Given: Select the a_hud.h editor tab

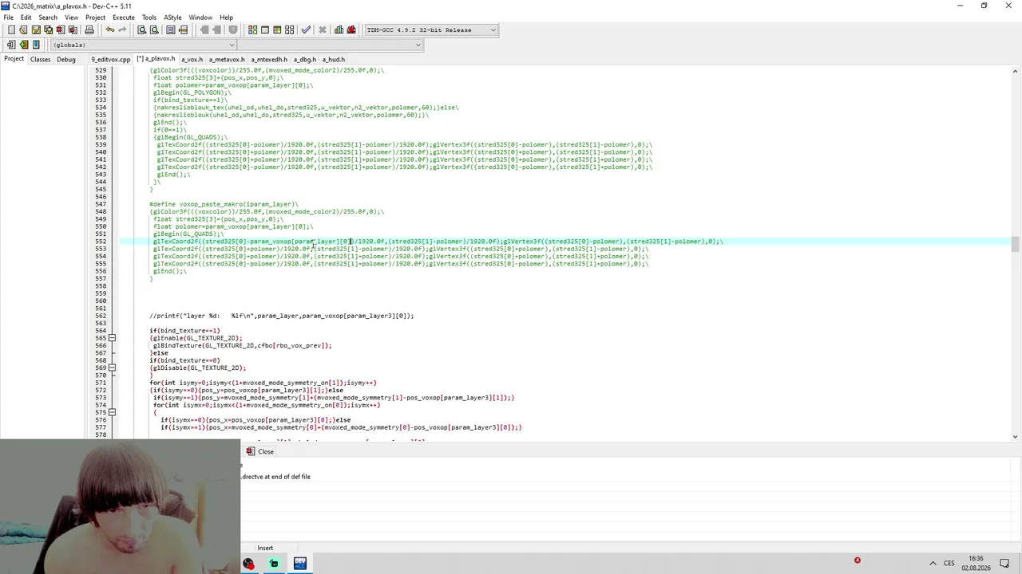Looking at the screenshot, I should [x=334, y=59].
